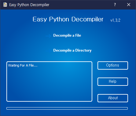Close the Easy Python Decompiler window
Image resolution: width=136 pixels, height=116 pixels.
(129, 5)
